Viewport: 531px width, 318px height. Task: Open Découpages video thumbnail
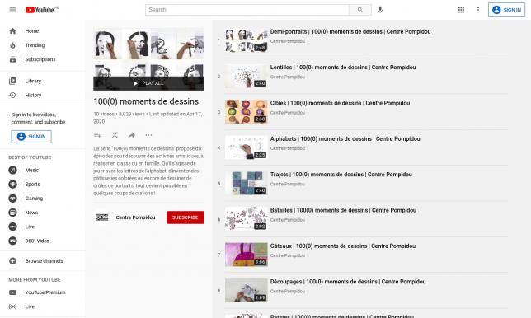coord(247,291)
